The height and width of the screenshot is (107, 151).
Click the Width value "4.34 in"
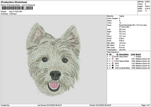(x=147, y=9)
